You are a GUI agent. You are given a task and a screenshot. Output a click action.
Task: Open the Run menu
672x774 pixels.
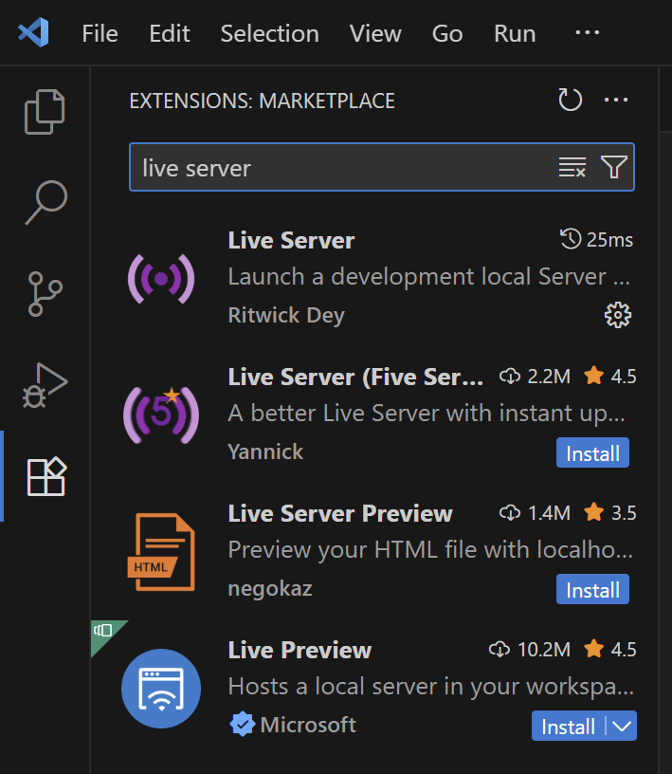tap(515, 33)
